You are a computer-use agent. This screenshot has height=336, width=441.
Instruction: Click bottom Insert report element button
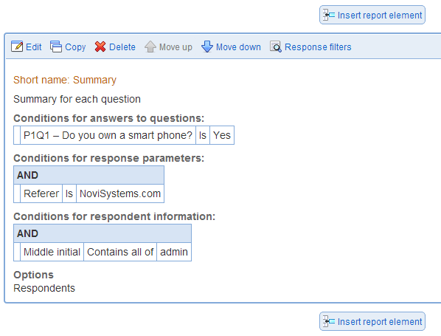[x=372, y=321]
